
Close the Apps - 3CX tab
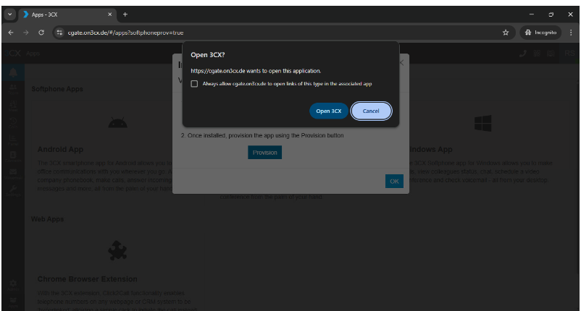click(x=109, y=14)
